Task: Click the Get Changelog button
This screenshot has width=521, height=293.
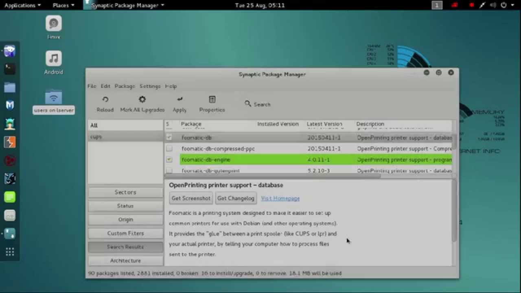Action: point(236,198)
